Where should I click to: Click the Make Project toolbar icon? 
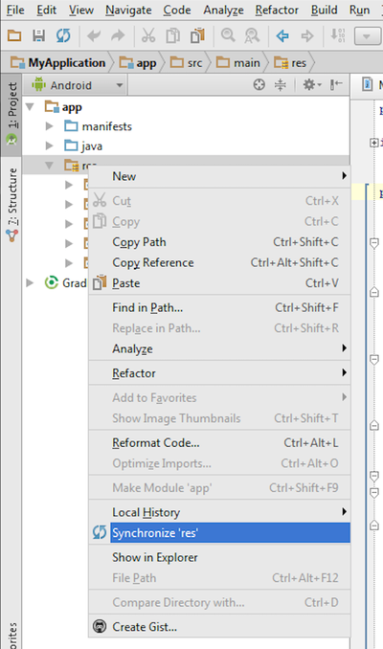[x=337, y=35]
